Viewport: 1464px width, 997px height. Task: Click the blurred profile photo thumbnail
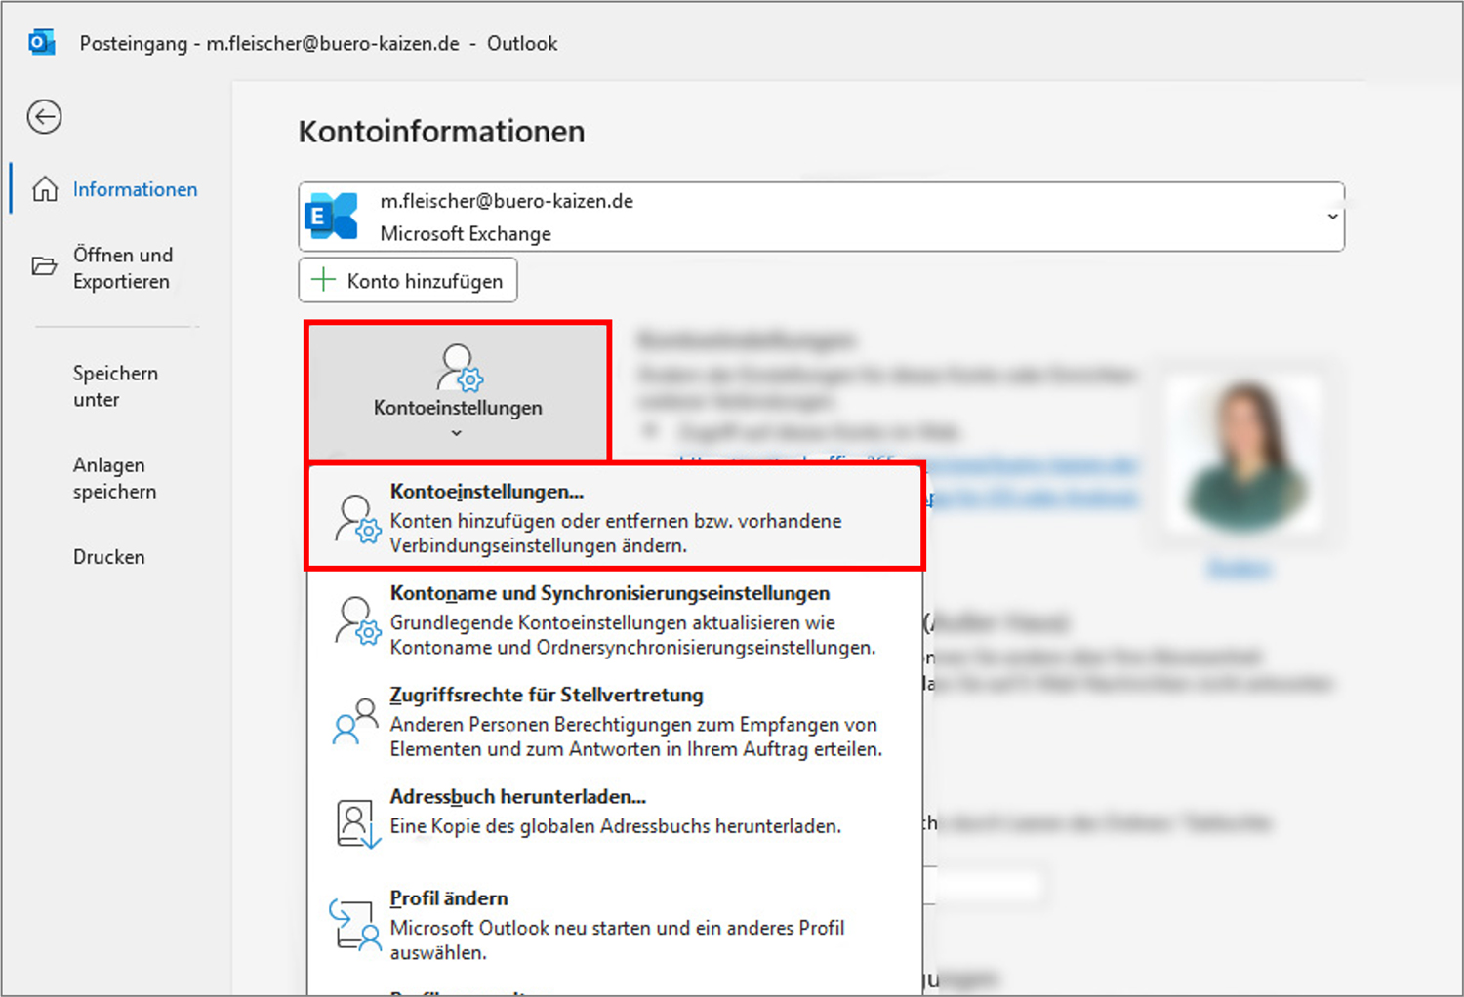(1245, 459)
